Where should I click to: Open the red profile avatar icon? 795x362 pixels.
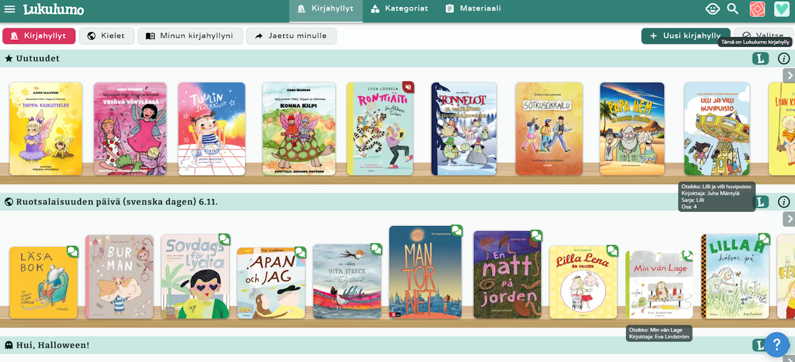point(757,9)
